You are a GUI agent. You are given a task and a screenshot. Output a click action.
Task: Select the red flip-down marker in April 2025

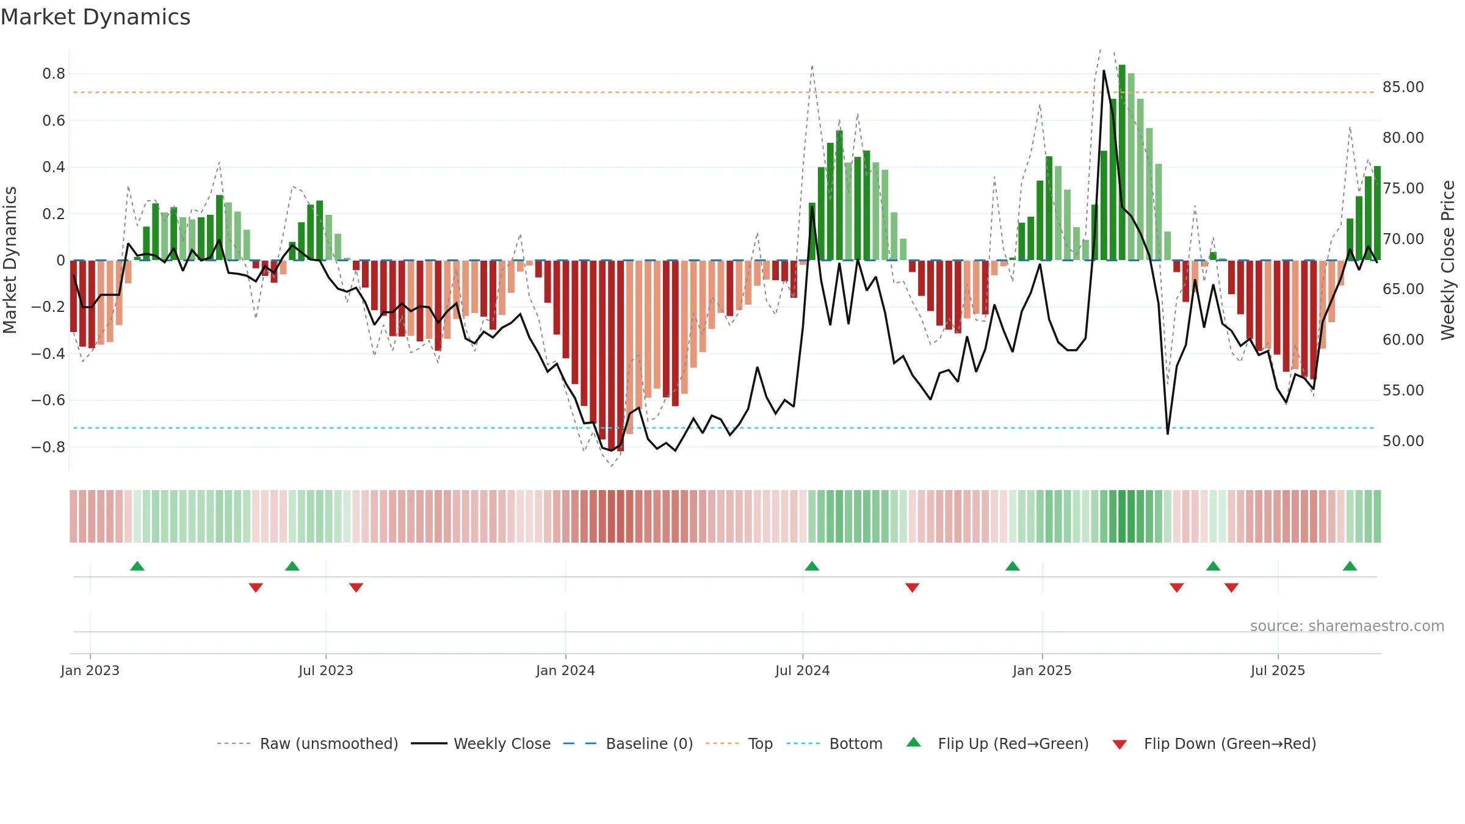pos(1177,588)
